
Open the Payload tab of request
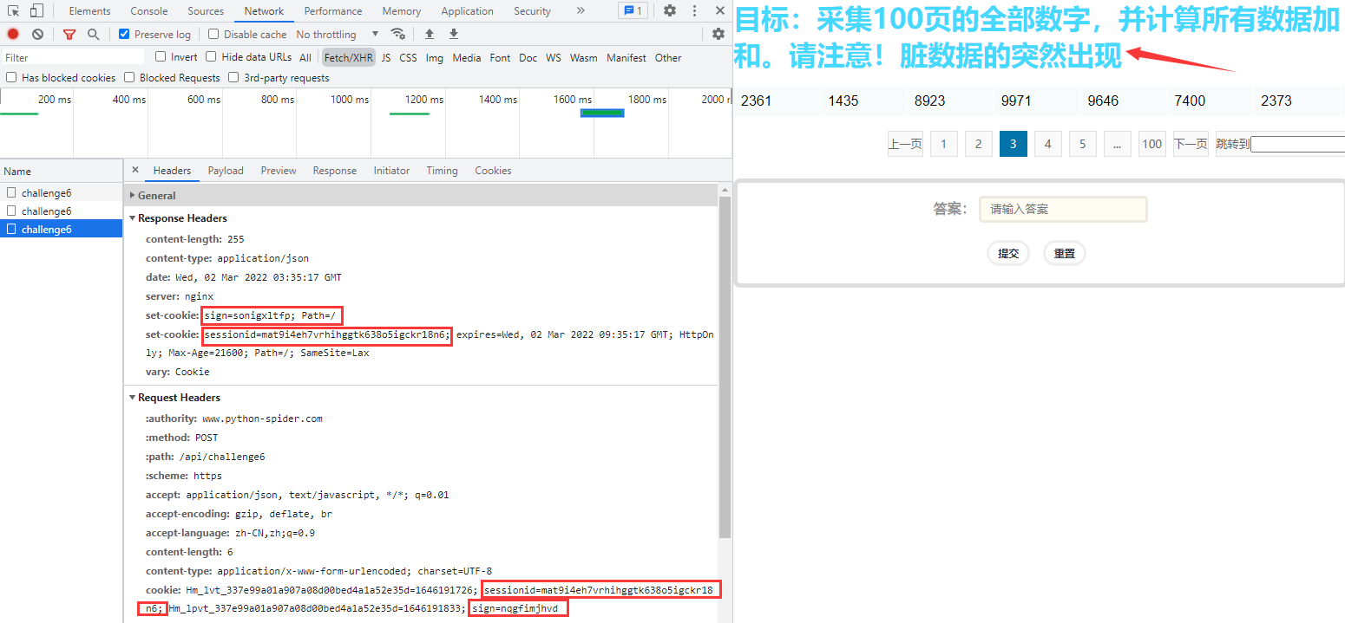(x=226, y=171)
